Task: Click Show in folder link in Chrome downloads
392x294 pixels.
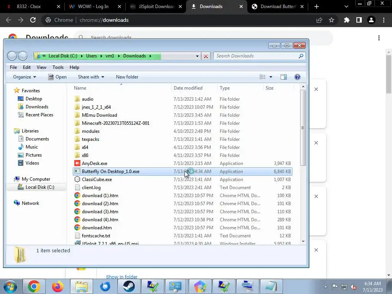Action: (122, 277)
